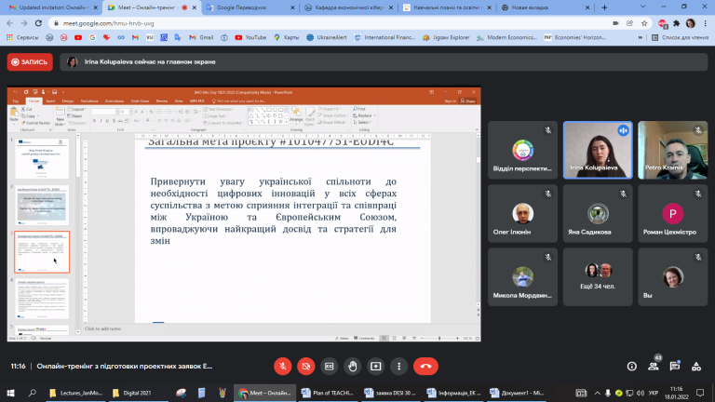The image size is (715, 402).
Task: Select your own Вы tile
Action: coord(672,276)
